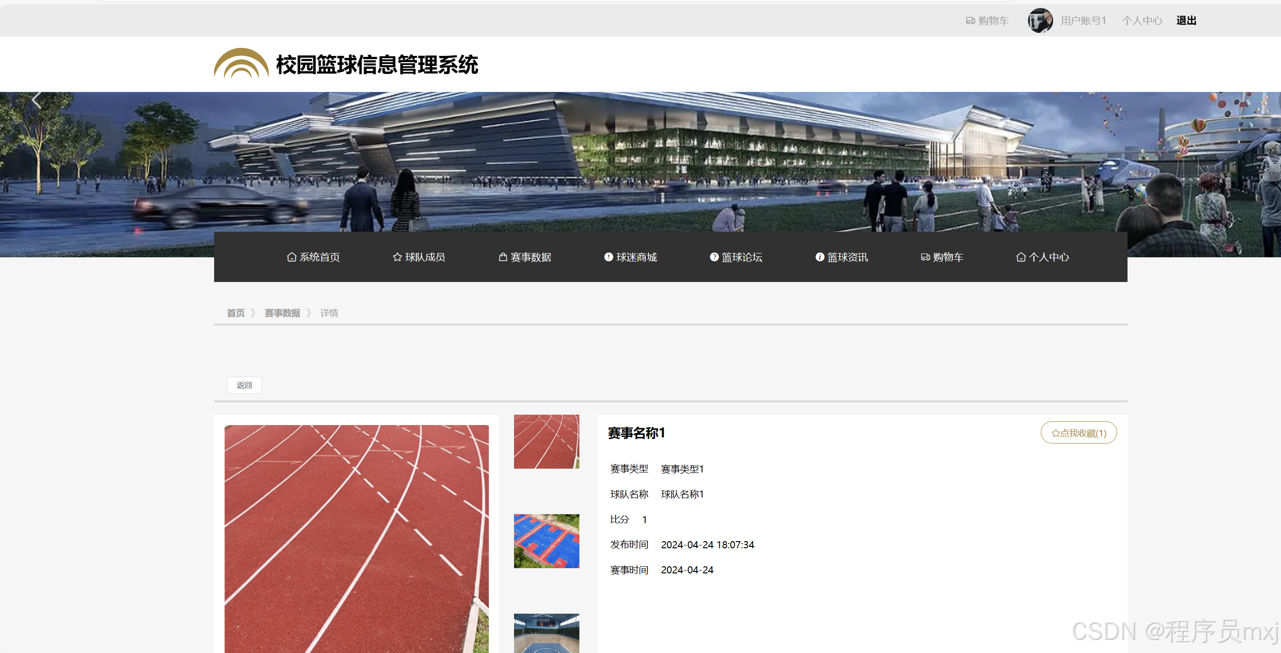Select the blue basketball court thumbnail
1281x653 pixels.
(546, 541)
